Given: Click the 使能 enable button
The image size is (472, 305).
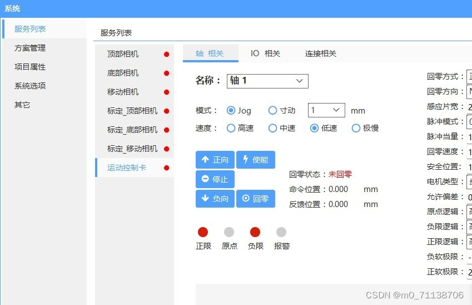Looking at the screenshot, I should [256, 160].
